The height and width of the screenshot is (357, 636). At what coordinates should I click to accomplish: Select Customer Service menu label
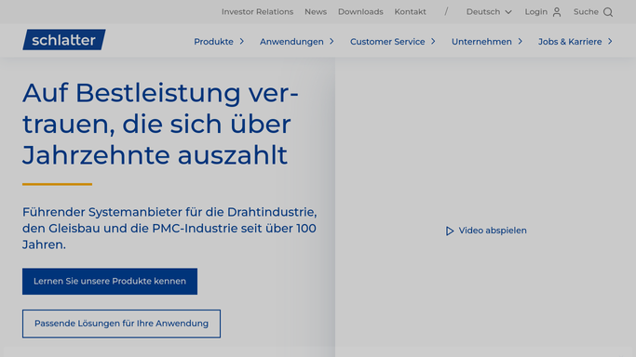(387, 42)
